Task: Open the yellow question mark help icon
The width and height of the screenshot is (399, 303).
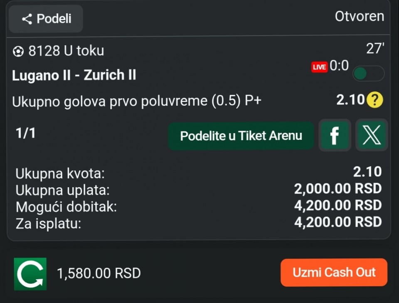Action: [375, 100]
